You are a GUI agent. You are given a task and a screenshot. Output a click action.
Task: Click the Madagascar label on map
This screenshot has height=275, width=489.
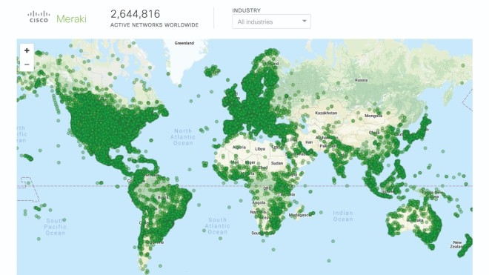[299, 215]
